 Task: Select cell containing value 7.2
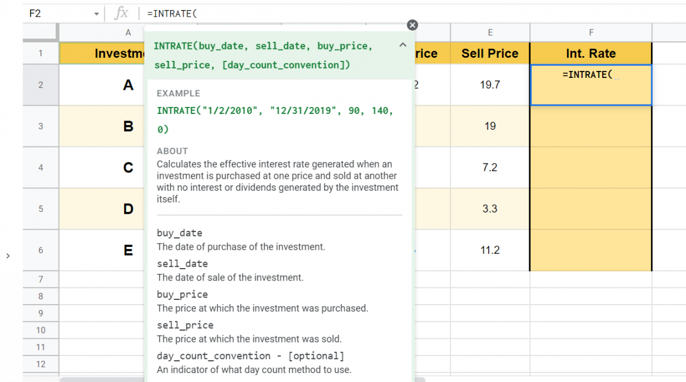click(x=490, y=168)
